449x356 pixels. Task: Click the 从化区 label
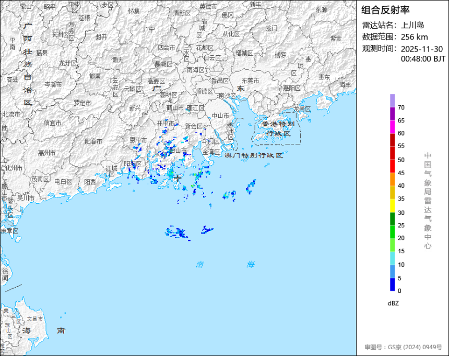pyautogui.click(x=231, y=34)
